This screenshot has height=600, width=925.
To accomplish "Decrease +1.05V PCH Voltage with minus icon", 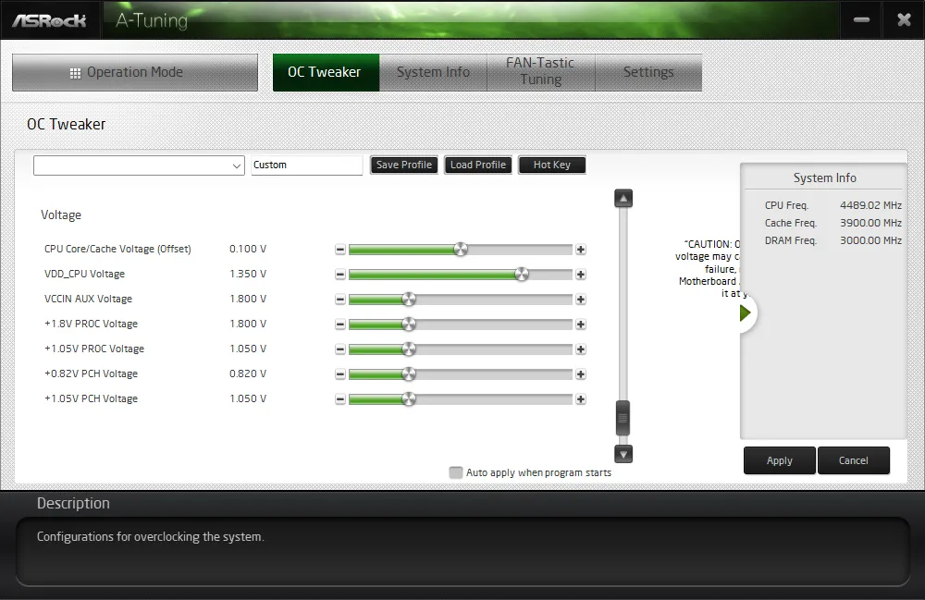I will (339, 399).
